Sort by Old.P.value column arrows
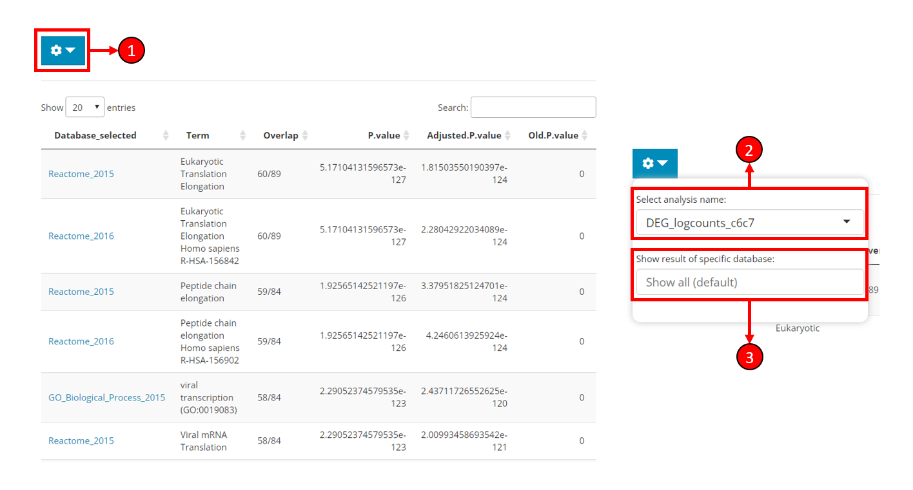913x490 pixels. click(x=585, y=135)
